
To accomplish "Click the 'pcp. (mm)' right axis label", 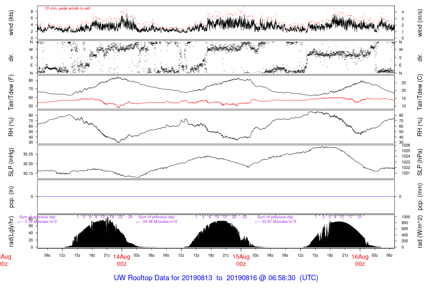I will [420, 197].
